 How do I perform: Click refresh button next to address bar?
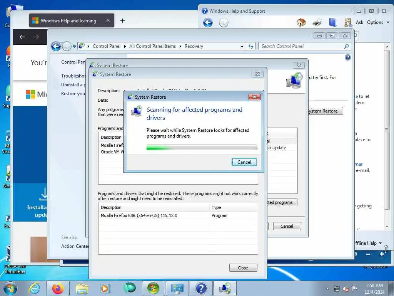click(x=251, y=46)
